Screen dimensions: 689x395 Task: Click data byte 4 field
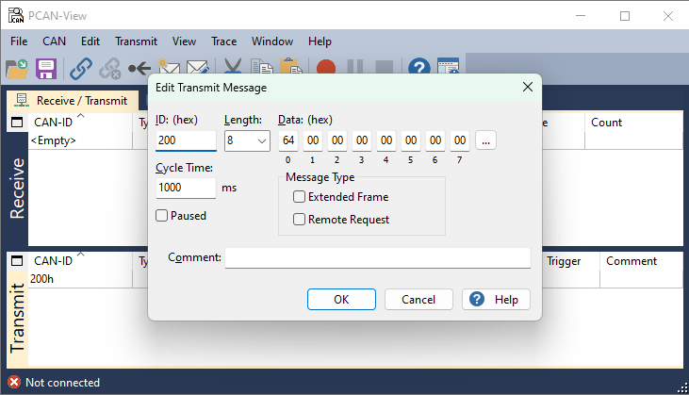pyautogui.click(x=386, y=140)
